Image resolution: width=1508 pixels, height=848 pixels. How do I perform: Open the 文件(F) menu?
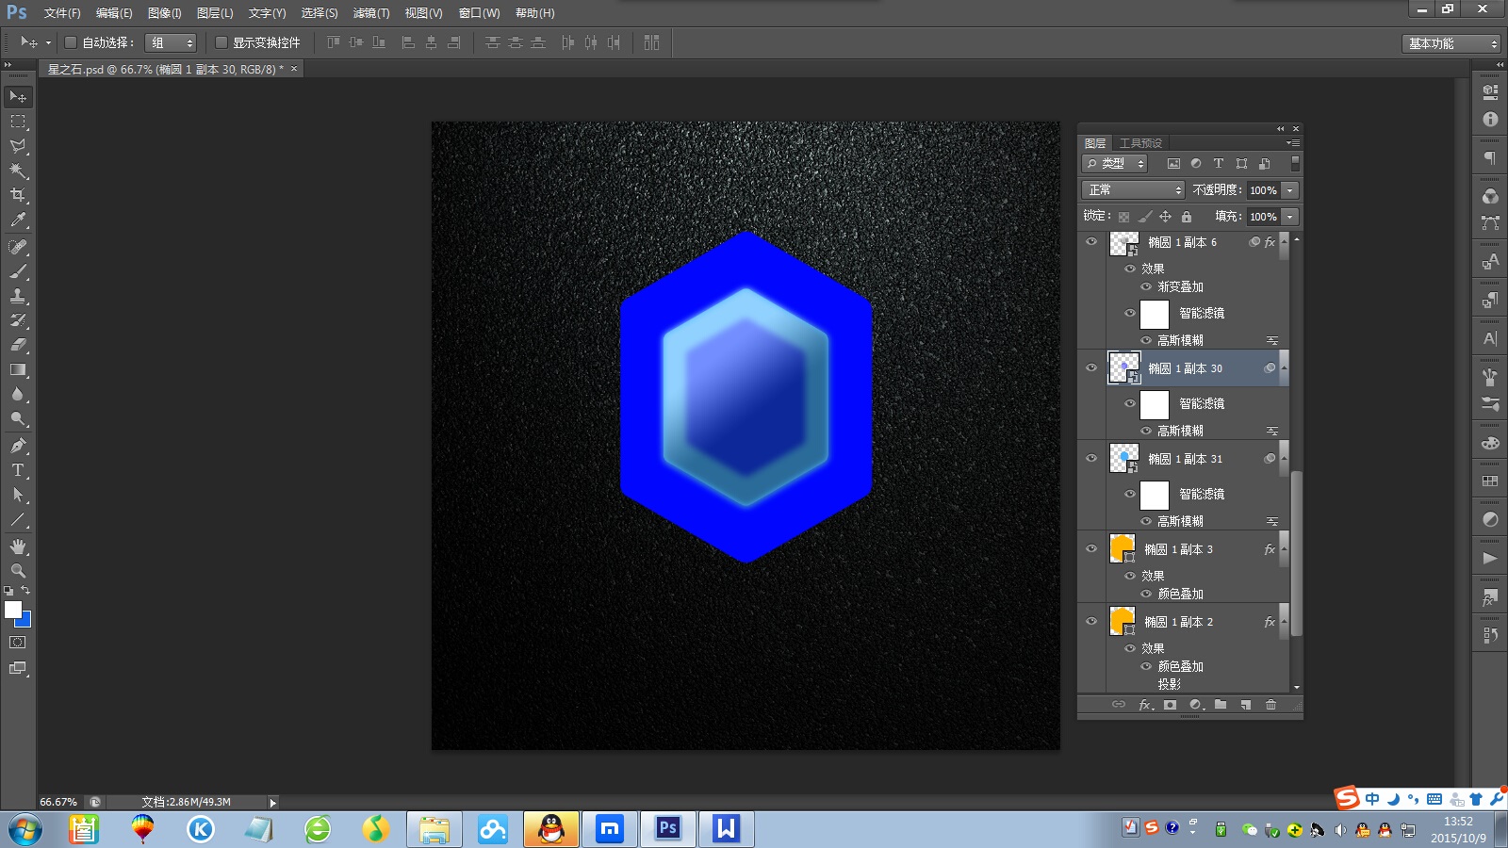click(x=62, y=13)
